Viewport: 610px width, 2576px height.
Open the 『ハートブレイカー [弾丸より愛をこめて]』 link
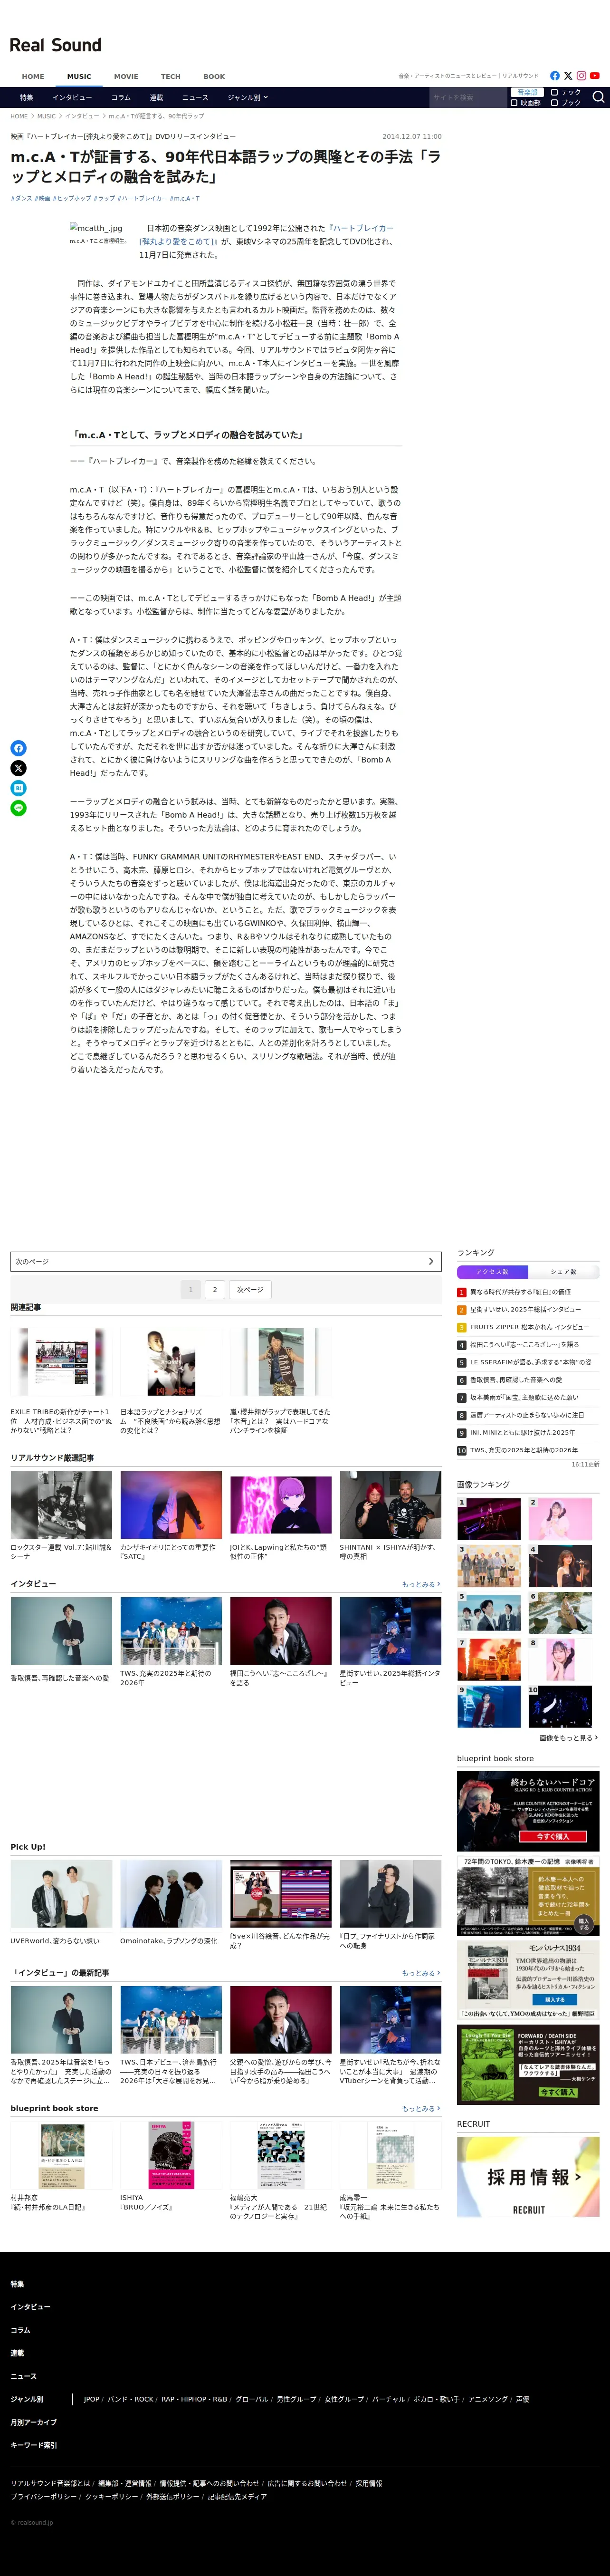point(266,235)
